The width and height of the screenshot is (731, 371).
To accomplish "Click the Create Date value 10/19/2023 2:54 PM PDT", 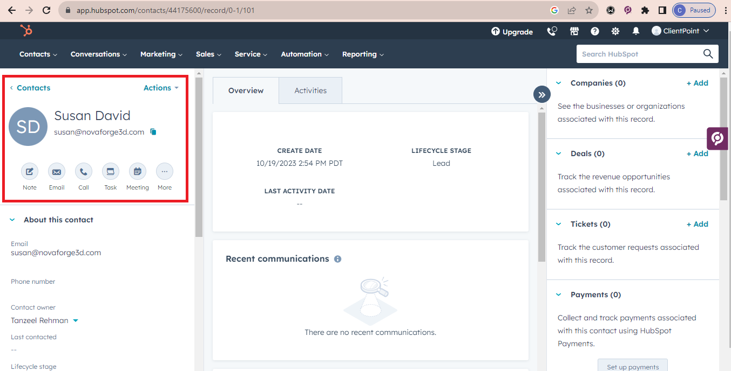I will point(300,163).
